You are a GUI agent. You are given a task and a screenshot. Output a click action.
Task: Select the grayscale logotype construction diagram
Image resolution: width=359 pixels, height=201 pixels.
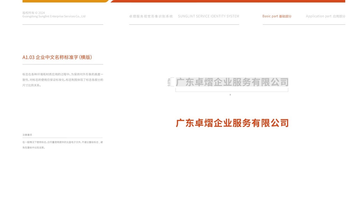[x=232, y=82]
